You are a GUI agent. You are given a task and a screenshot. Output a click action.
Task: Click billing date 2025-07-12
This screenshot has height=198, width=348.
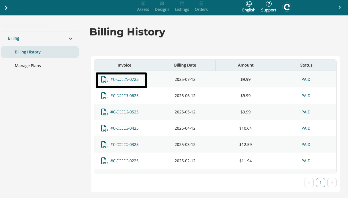[185, 79]
